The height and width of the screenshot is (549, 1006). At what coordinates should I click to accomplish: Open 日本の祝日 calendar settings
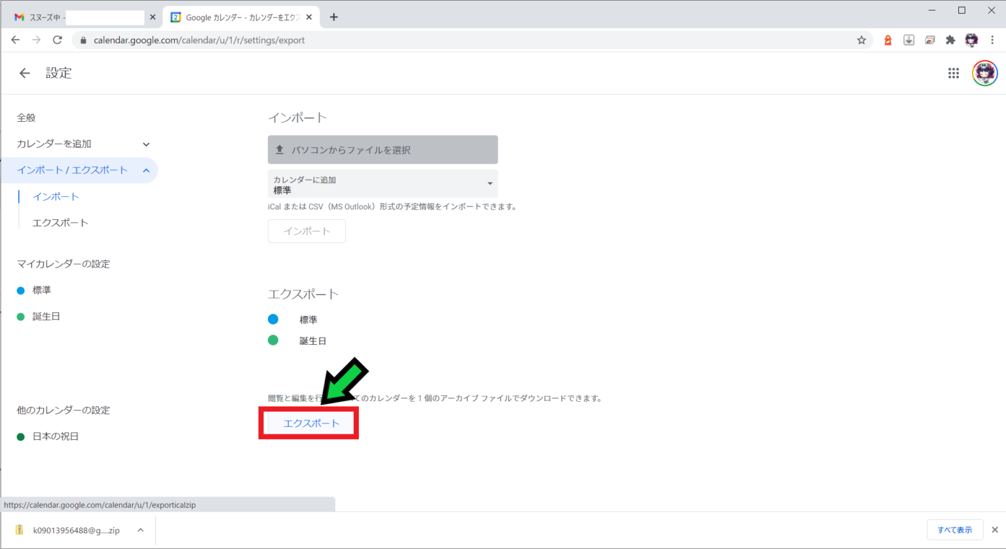(56, 436)
